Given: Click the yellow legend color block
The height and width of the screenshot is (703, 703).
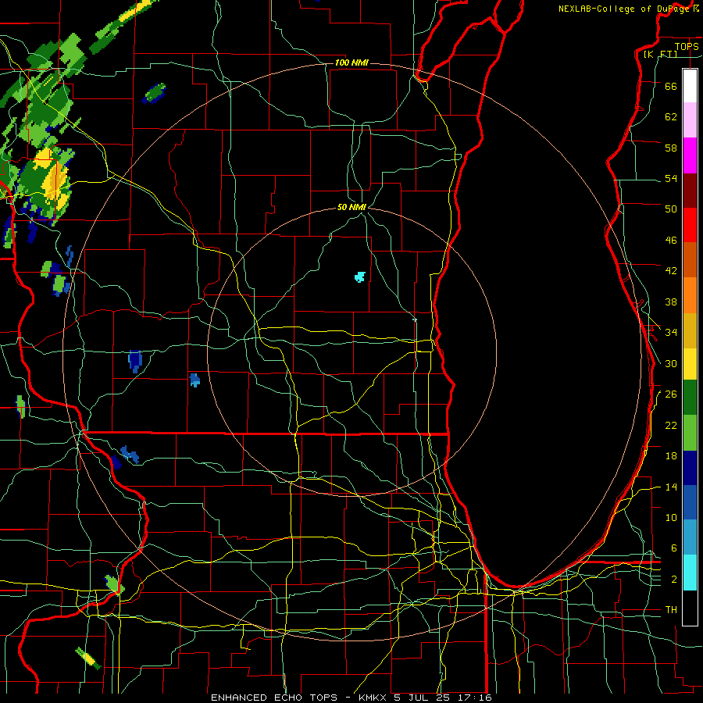Looking at the screenshot, I should pyautogui.click(x=690, y=364).
